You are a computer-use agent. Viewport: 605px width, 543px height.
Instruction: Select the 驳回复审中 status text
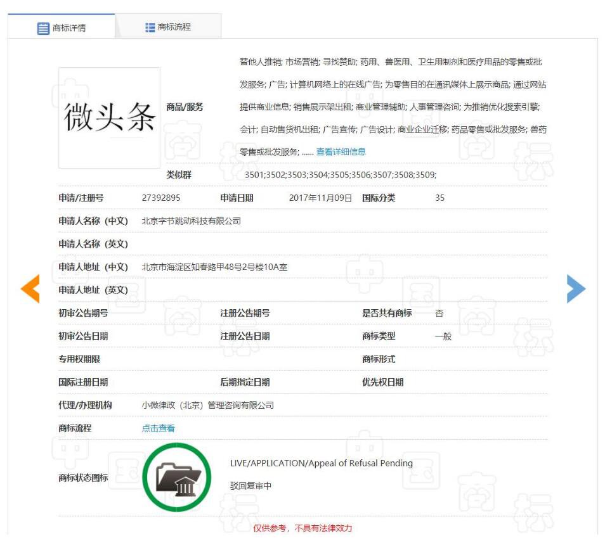click(x=250, y=486)
